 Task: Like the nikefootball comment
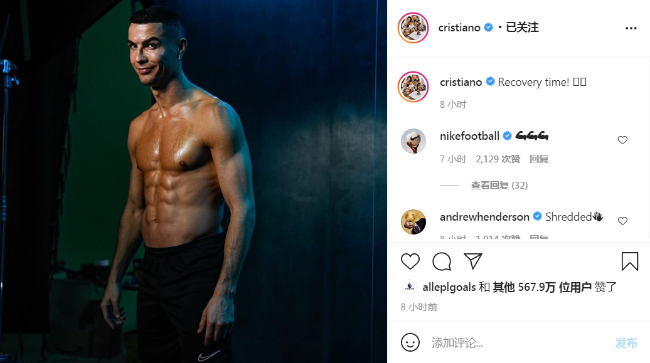(x=622, y=140)
